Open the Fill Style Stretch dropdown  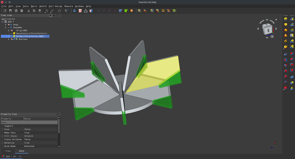tap(41, 136)
